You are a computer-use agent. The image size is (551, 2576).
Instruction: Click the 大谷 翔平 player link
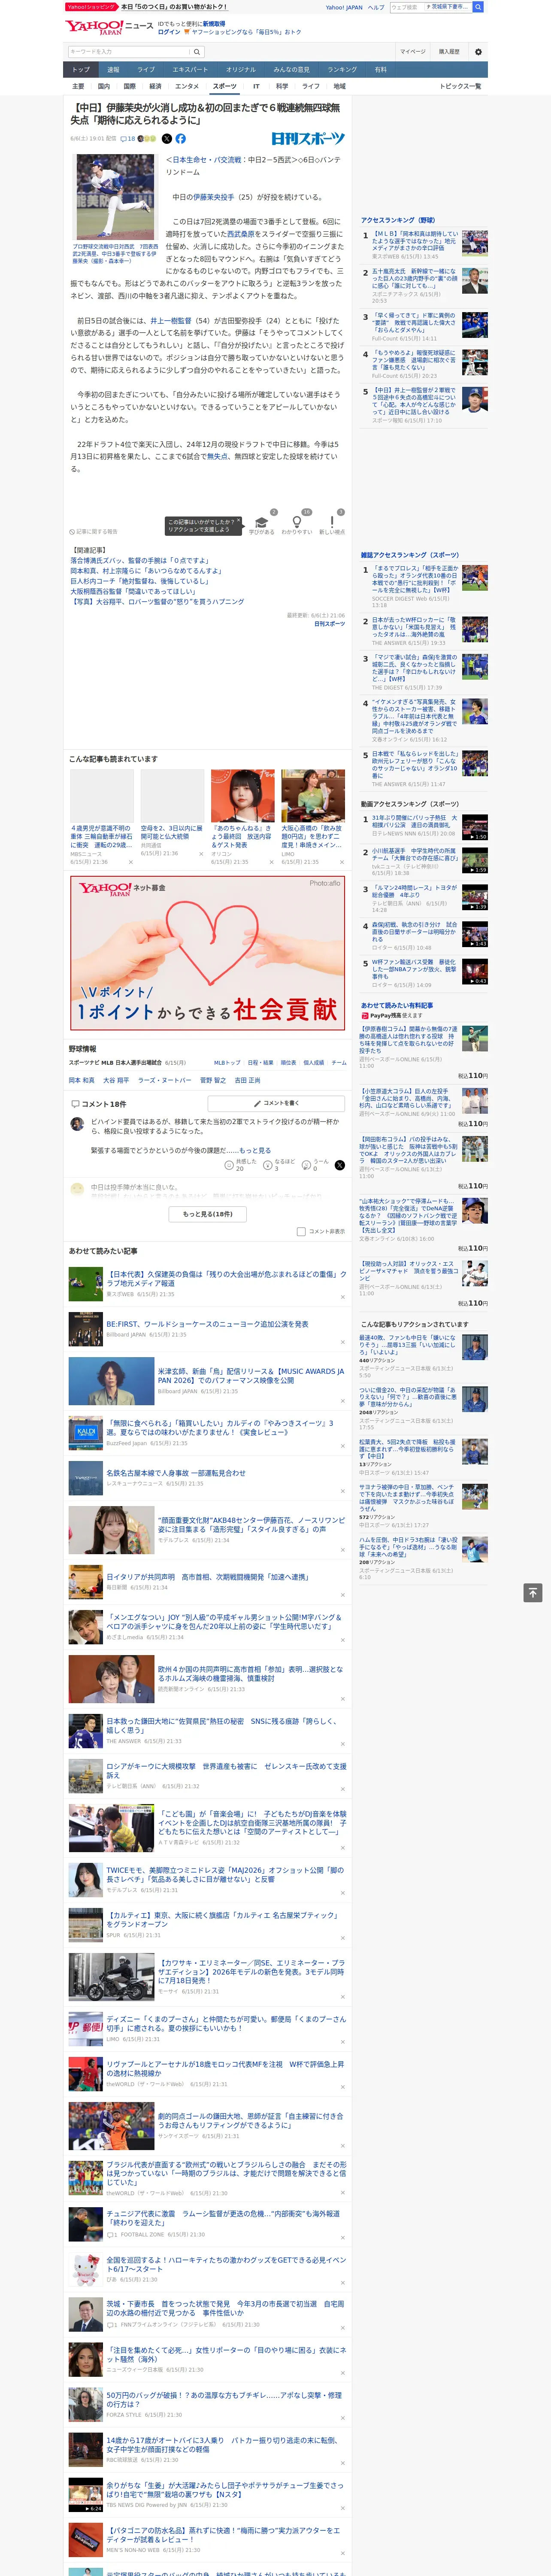click(x=116, y=1080)
